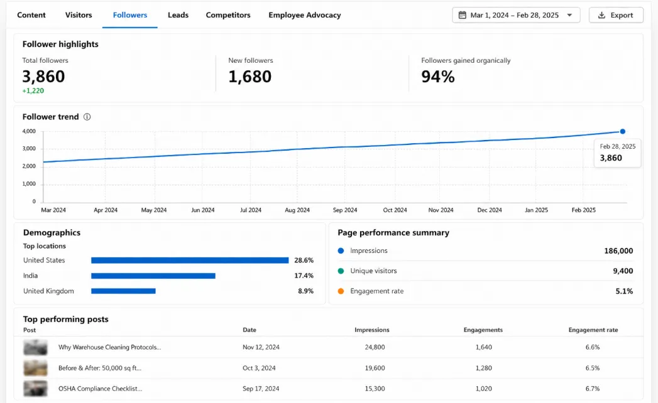The width and height of the screenshot is (658, 403).
Task: Click the Follower trend info icon
Action: coord(87,117)
